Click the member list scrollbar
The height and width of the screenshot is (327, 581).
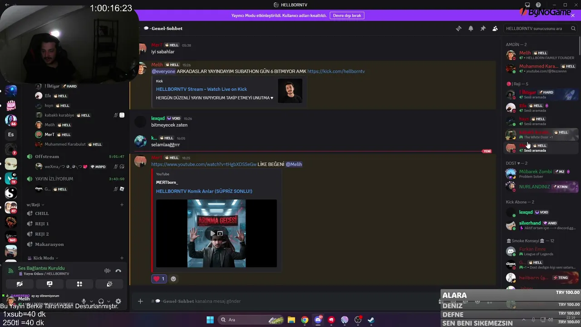580,45
